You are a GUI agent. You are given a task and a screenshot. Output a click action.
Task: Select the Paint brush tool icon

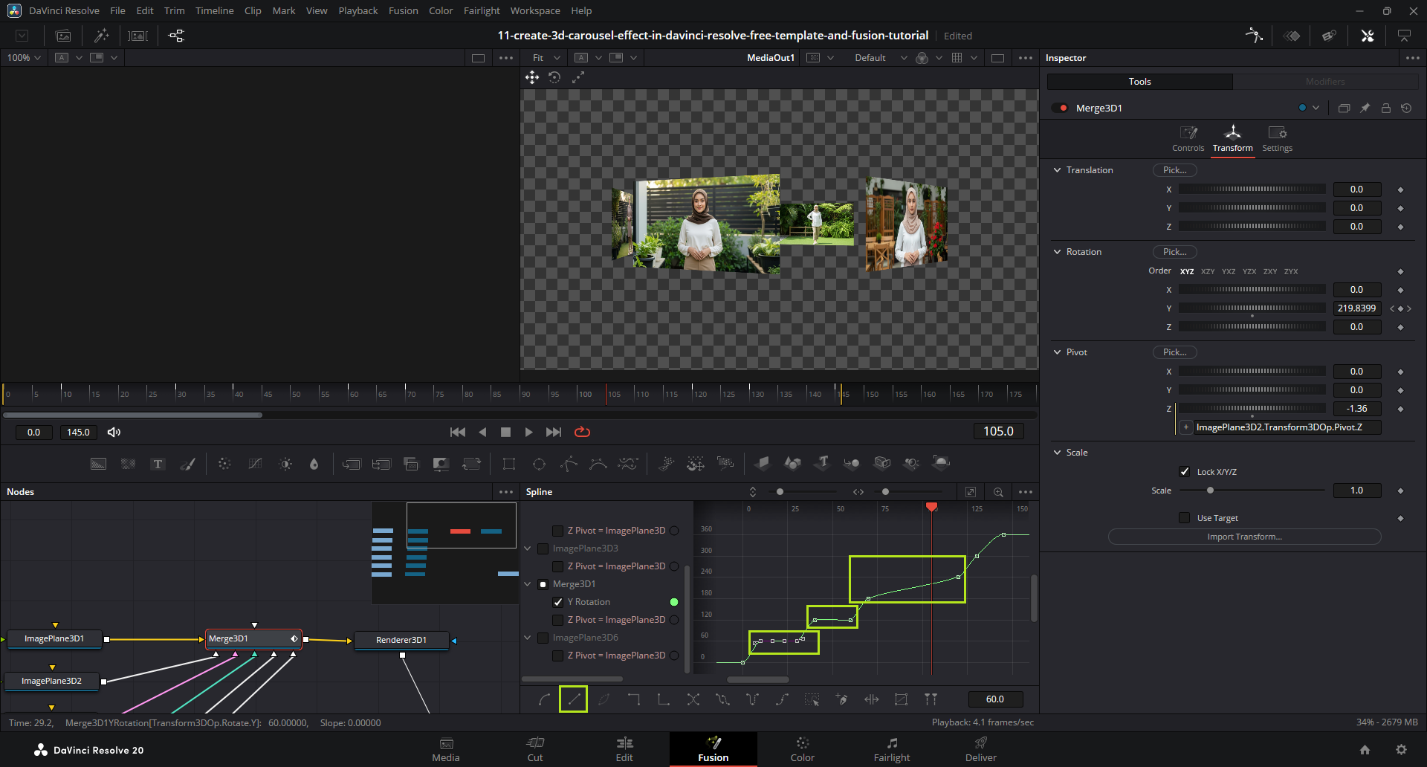(x=188, y=464)
